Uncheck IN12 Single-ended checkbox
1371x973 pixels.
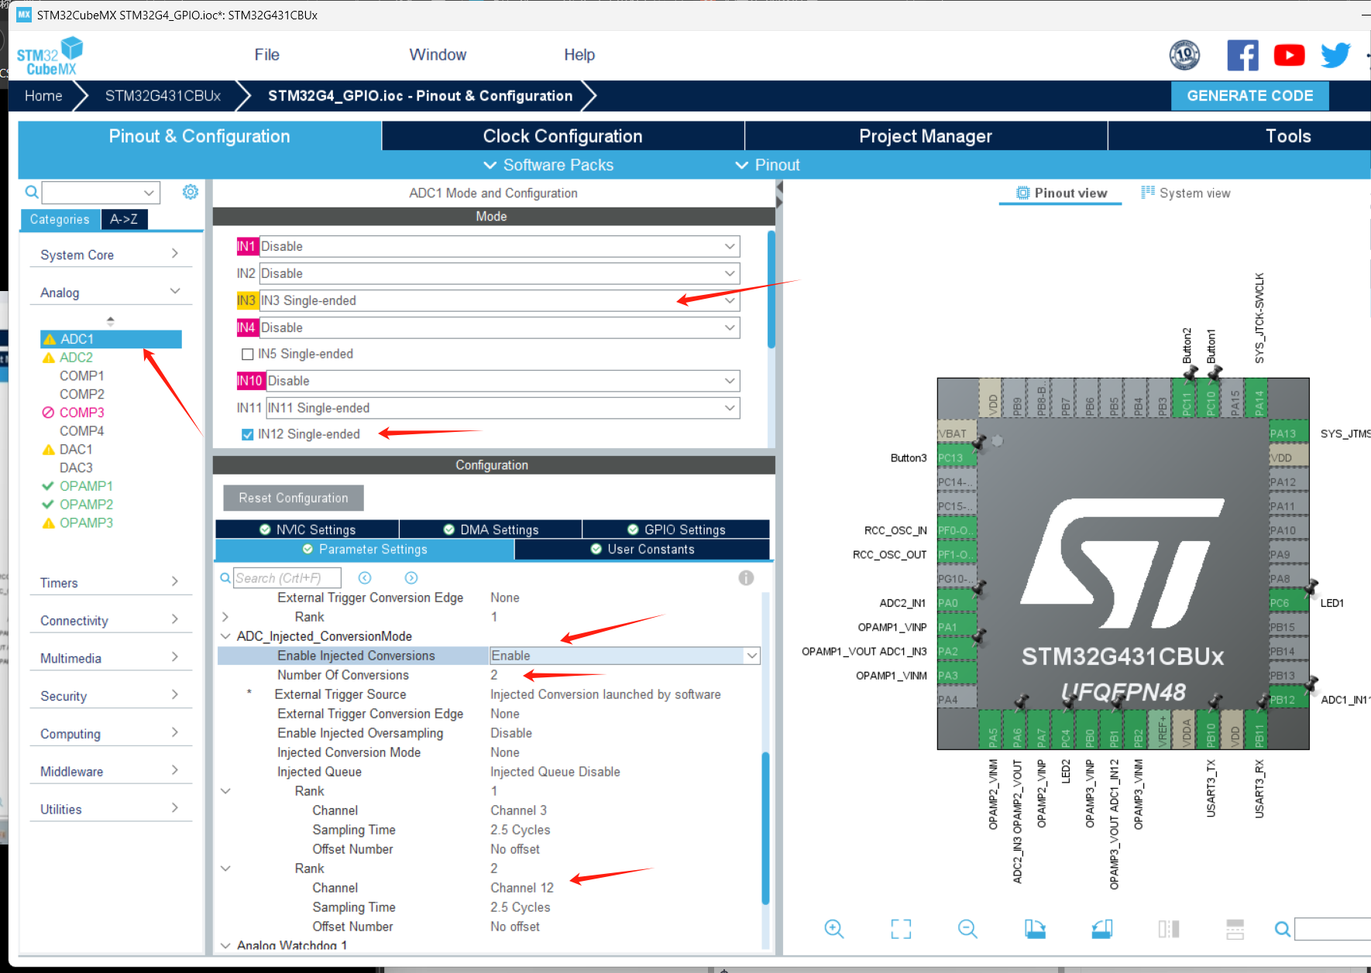pos(248,434)
